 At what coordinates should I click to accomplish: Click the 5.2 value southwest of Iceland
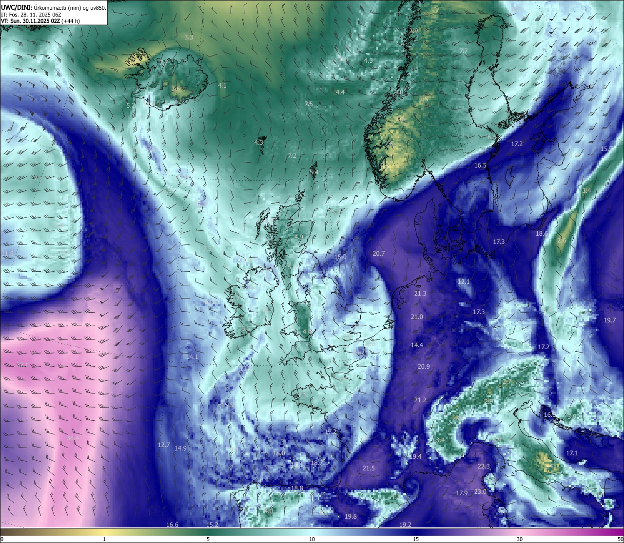[131, 105]
